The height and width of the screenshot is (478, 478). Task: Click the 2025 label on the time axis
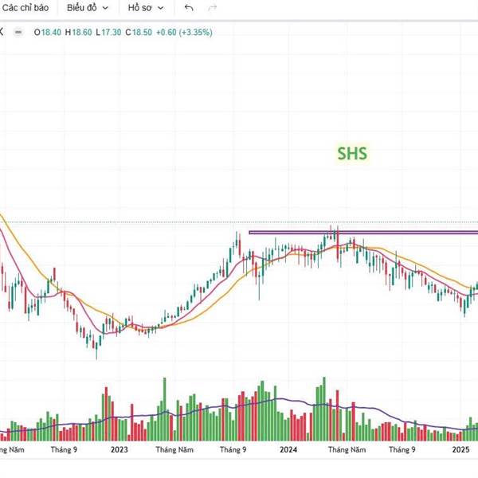[460, 449]
